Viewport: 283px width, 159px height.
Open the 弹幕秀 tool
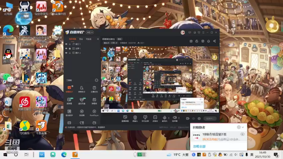pyautogui.click(x=94, y=101)
